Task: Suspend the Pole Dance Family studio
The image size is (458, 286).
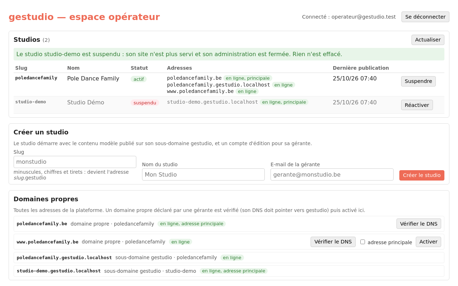Action: (x=418, y=81)
